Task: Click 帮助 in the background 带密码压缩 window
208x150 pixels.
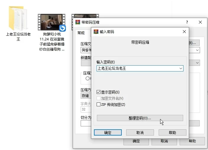Action: tap(192, 141)
